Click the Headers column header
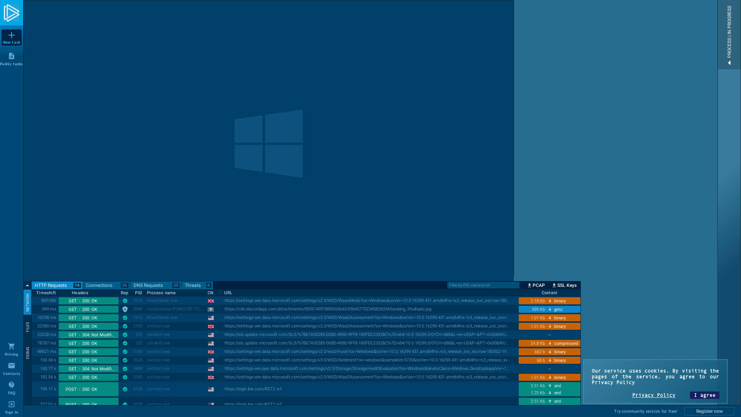This screenshot has width=741, height=417. [80, 293]
